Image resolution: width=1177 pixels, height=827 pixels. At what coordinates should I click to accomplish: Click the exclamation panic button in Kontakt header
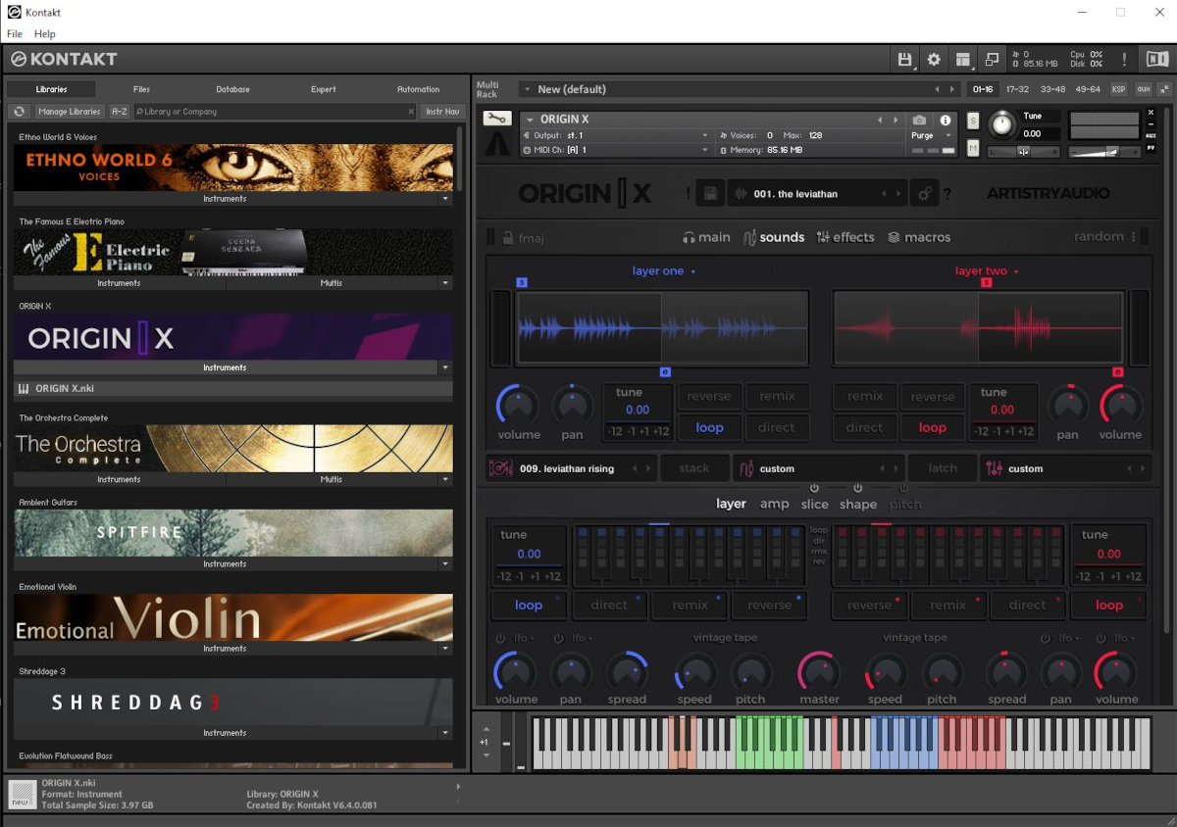coord(1124,60)
